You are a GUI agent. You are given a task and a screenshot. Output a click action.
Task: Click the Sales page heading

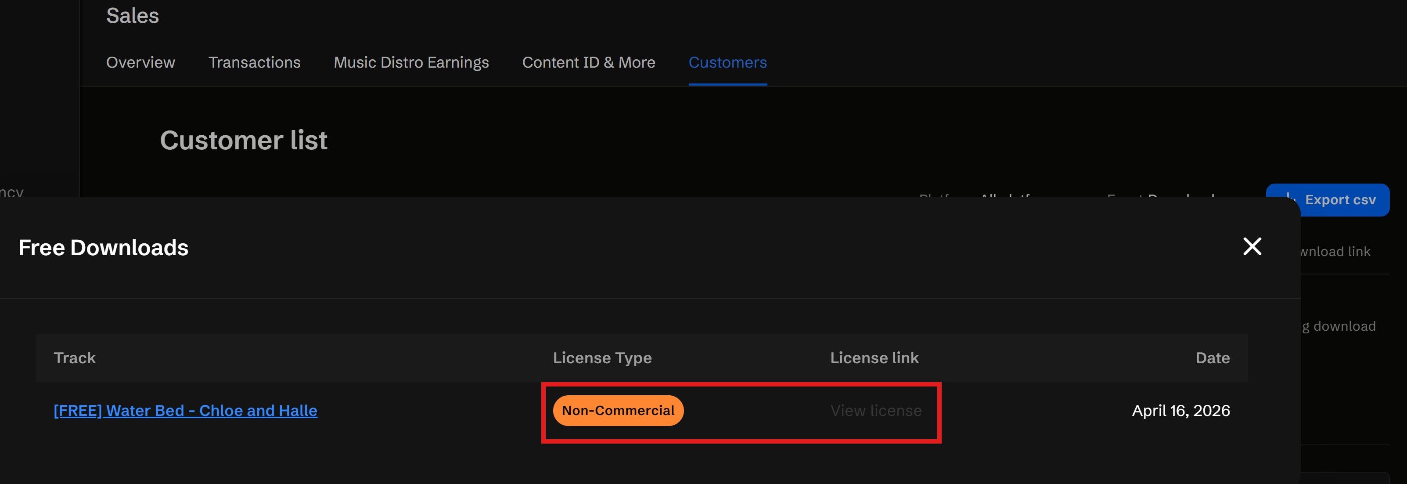133,16
